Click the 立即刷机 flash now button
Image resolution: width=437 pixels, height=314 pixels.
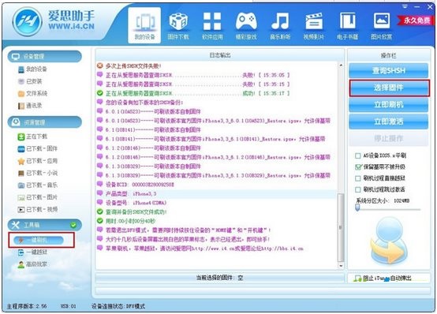(388, 105)
